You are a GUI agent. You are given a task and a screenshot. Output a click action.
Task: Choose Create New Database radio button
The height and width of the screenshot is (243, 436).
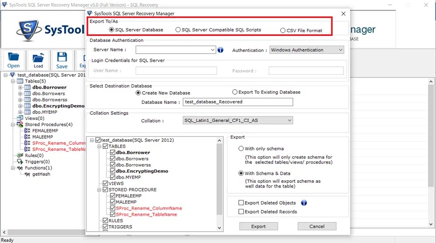138,93
